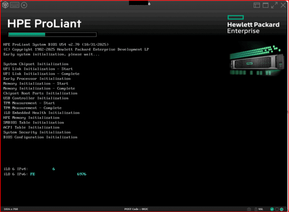This screenshot has height=212, width=289.
Task: Open the power options cube icon
Action: [6, 5]
